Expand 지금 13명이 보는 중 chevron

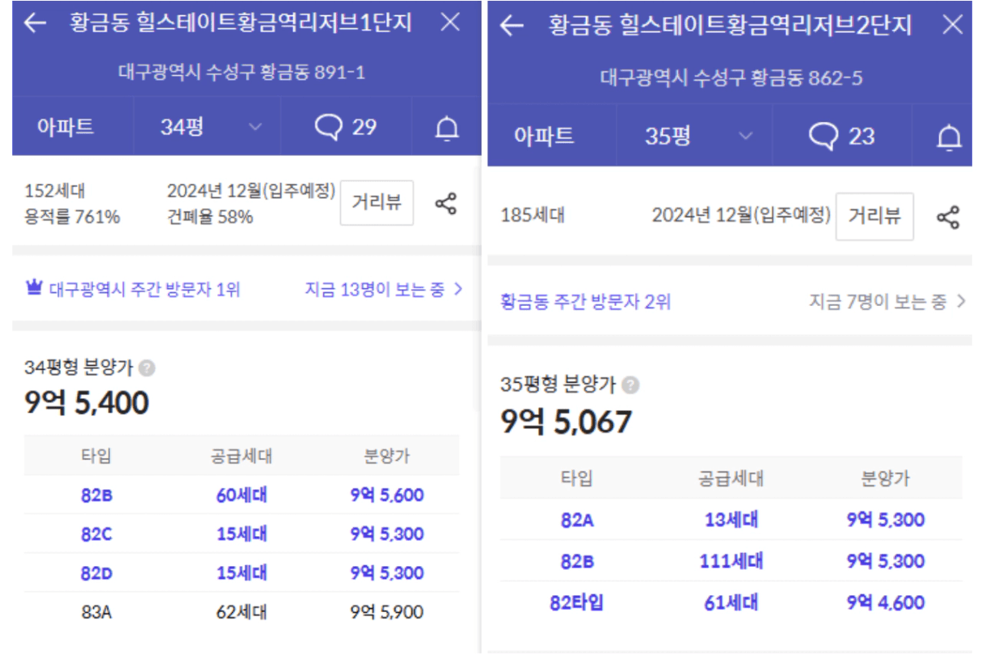point(458,289)
